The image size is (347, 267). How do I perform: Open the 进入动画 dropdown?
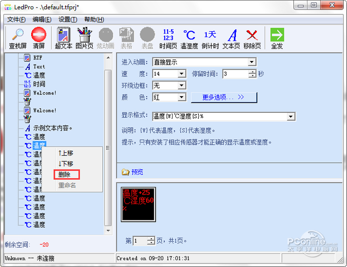[x=252, y=62]
